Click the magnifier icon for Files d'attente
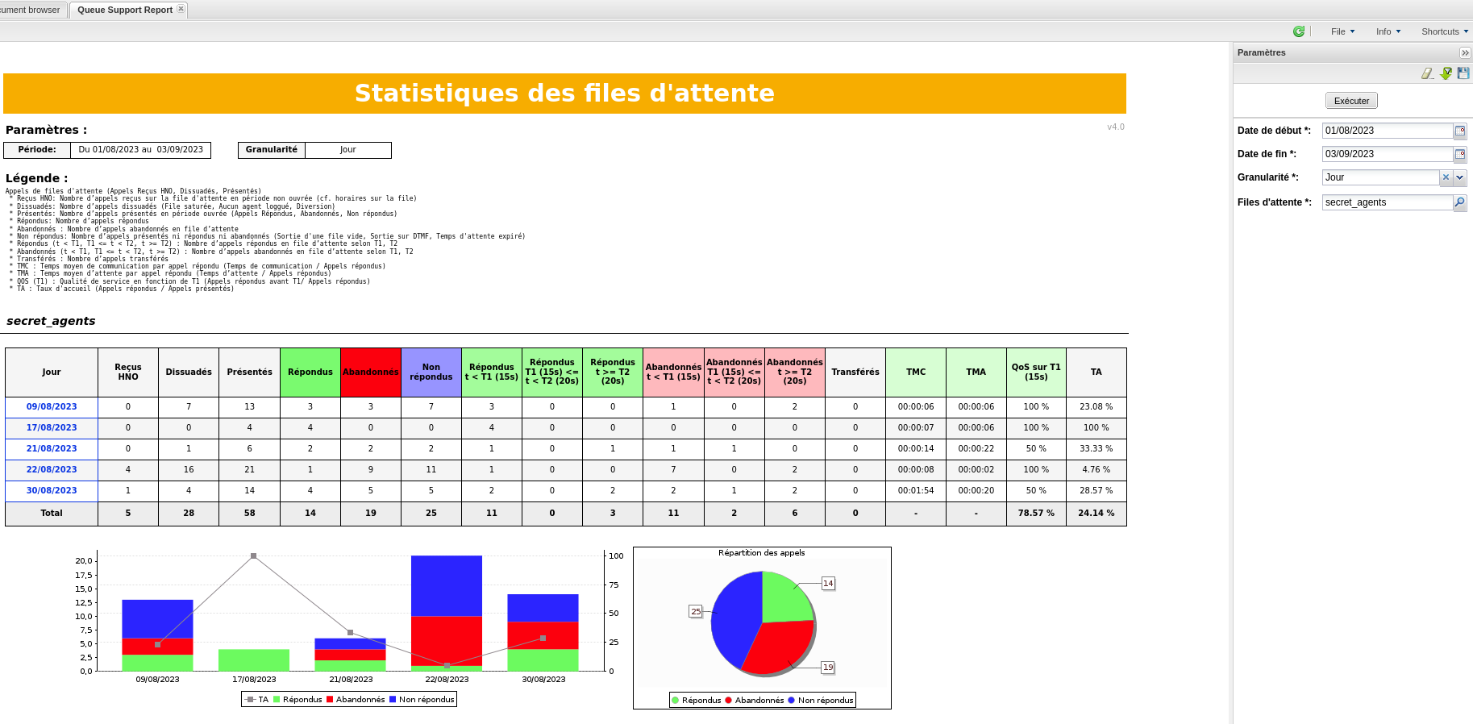The image size is (1473, 724). click(x=1460, y=202)
